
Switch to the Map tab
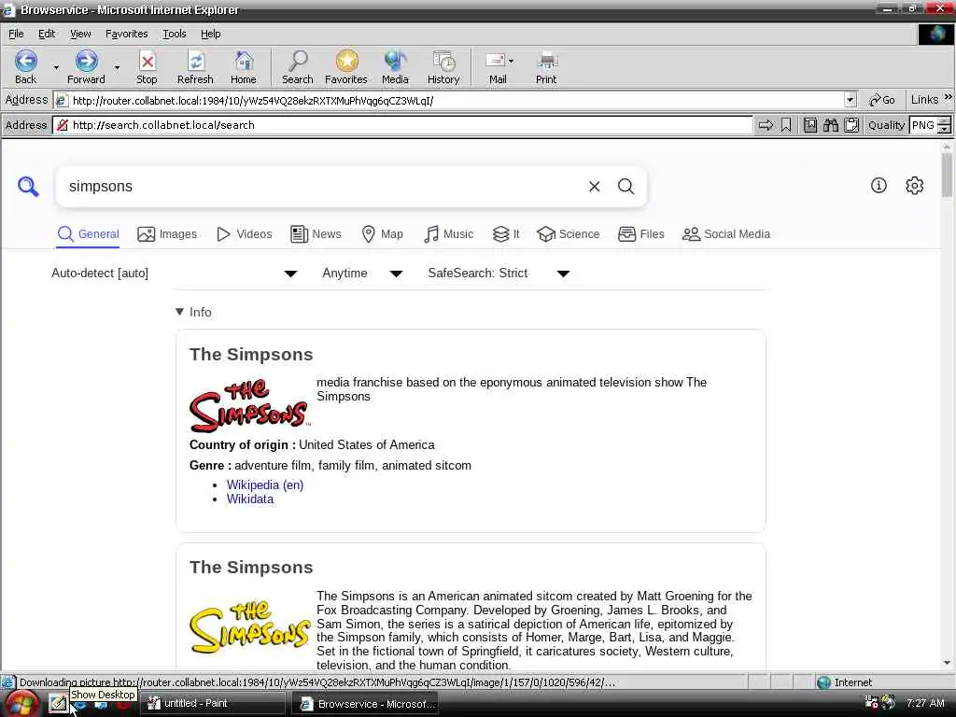pyautogui.click(x=382, y=234)
